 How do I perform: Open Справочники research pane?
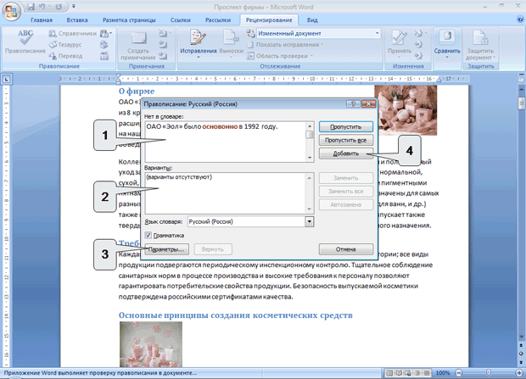point(72,34)
